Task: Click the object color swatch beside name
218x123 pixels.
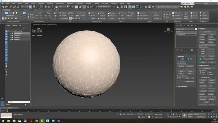Action: (x=196, y=29)
